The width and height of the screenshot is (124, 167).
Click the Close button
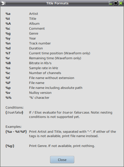tap(62, 159)
